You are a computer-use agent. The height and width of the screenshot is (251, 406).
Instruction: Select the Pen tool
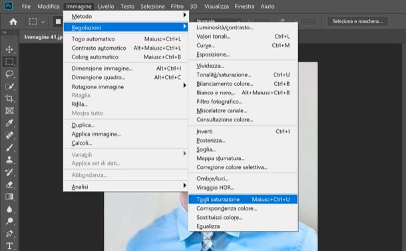click(9, 234)
